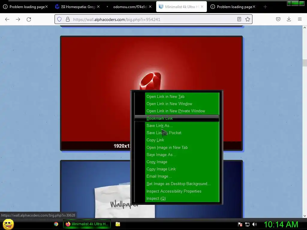This screenshot has width=307, height=230.
Task: Open the Firefox application menu
Action: pyautogui.click(x=300, y=19)
